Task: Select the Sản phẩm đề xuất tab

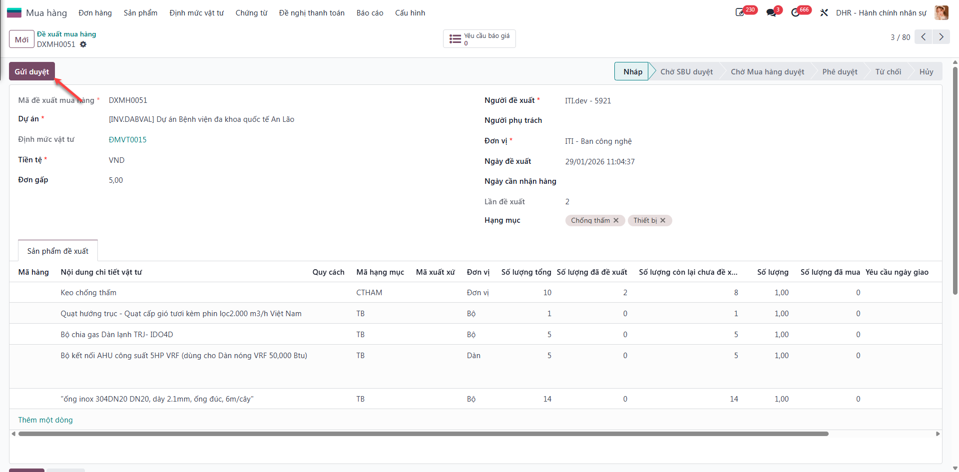Action: tap(58, 251)
